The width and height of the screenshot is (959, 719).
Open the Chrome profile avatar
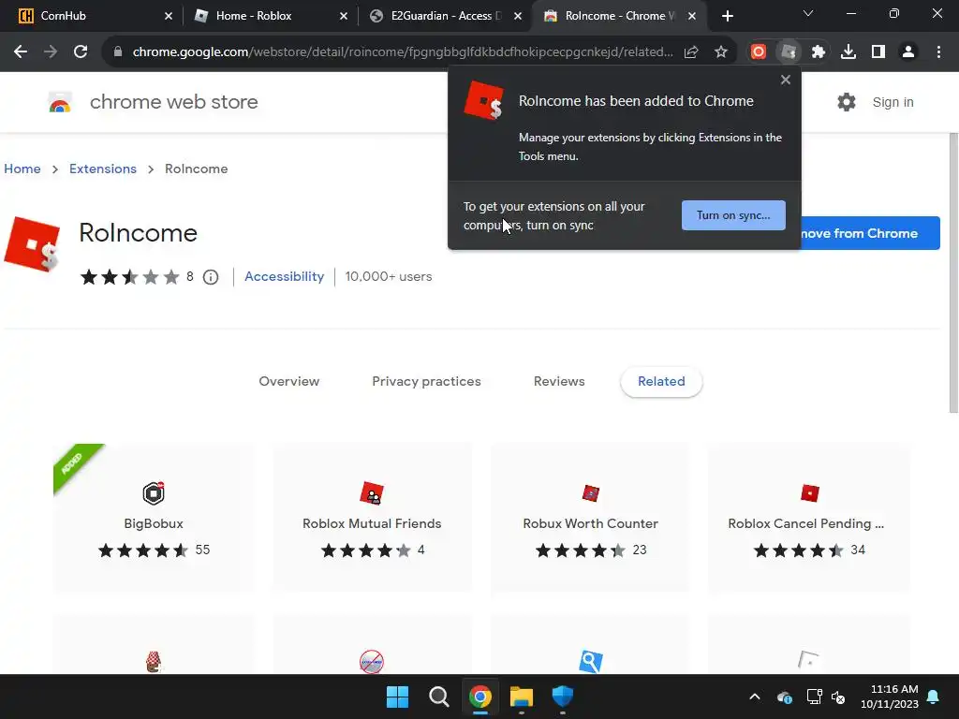tap(908, 52)
